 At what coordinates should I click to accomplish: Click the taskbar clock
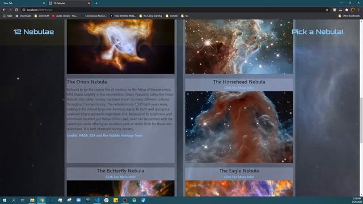coord(357,200)
